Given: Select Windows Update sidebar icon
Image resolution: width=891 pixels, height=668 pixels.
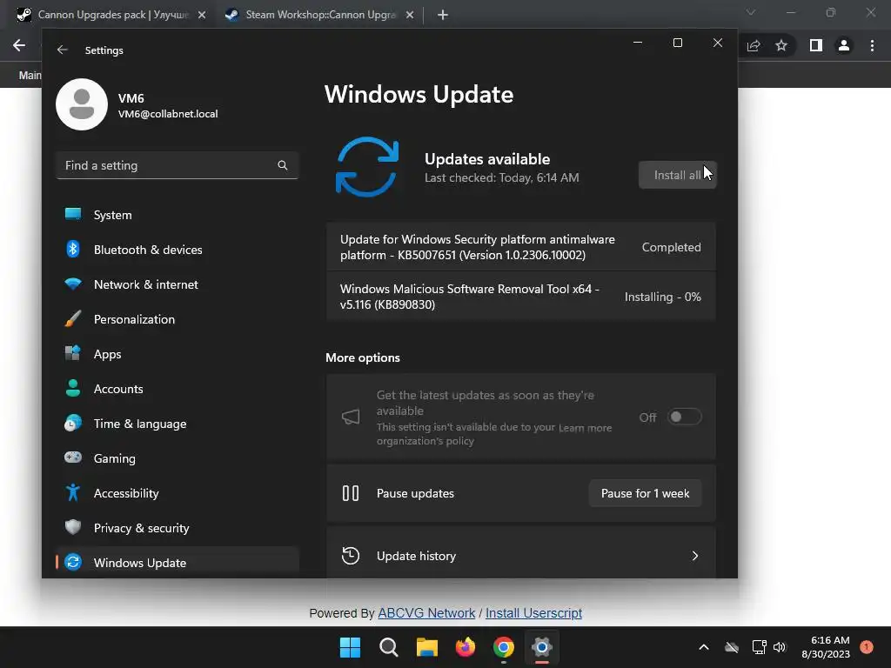Looking at the screenshot, I should coord(73,562).
